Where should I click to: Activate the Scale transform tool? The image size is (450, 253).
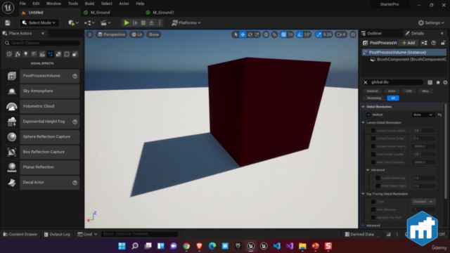[x=257, y=34]
